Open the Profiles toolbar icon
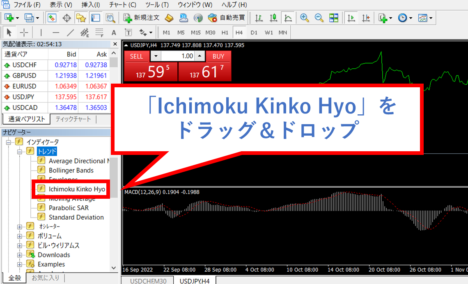 click(x=29, y=18)
